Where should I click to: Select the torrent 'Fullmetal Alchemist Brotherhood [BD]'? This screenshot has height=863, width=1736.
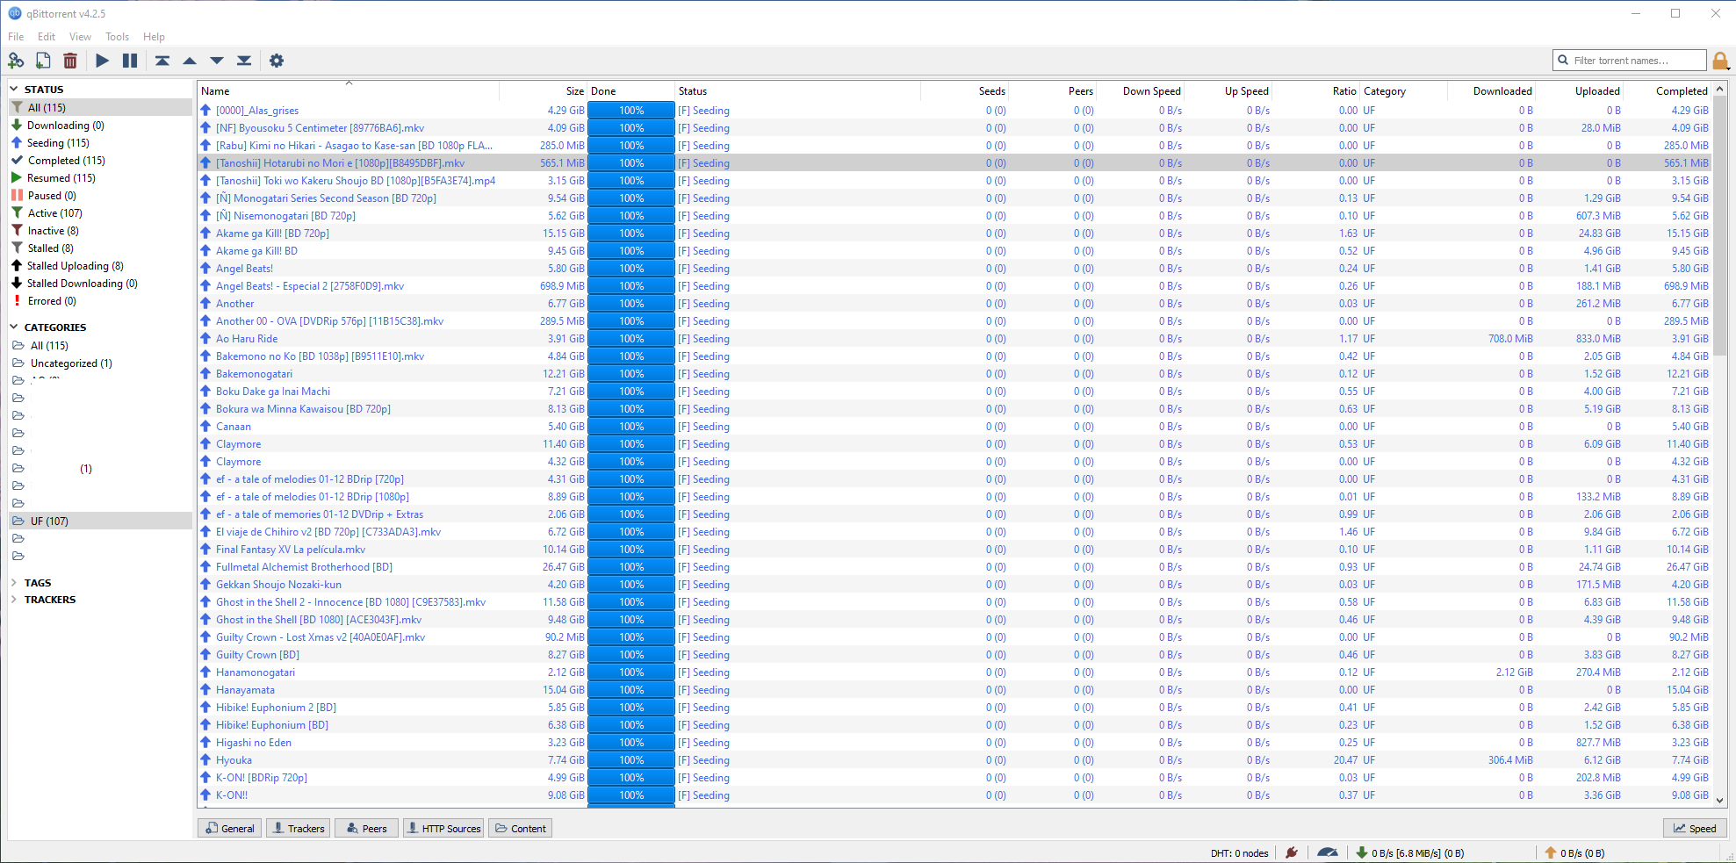(x=304, y=567)
